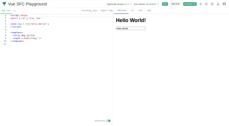
Task: Open the Import Map tab
Action: tap(106, 11)
